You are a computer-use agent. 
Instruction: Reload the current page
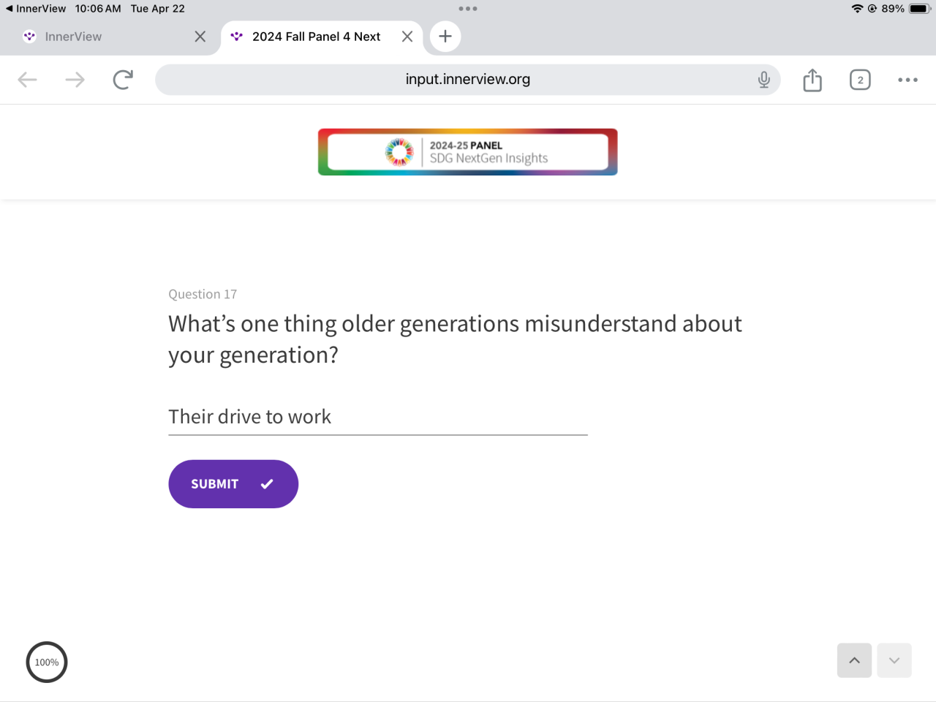tap(123, 80)
